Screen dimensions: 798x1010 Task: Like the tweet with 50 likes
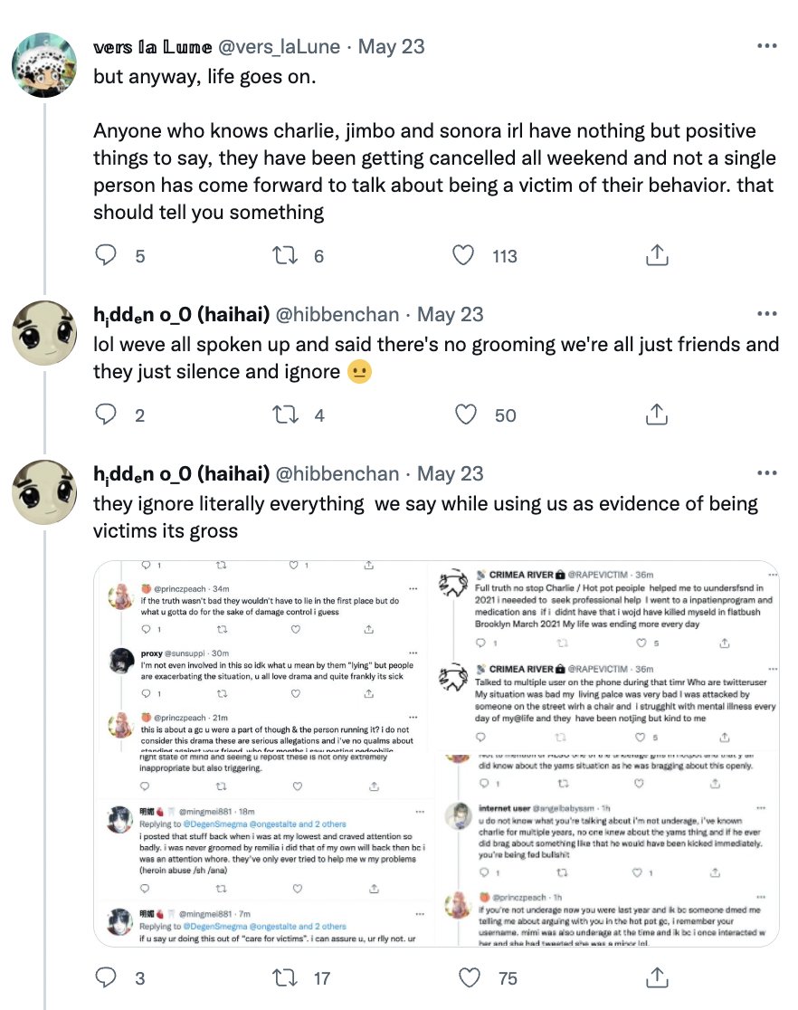coord(466,414)
